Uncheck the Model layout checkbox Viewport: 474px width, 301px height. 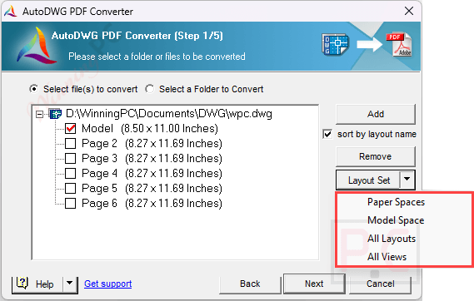pyautogui.click(x=71, y=129)
